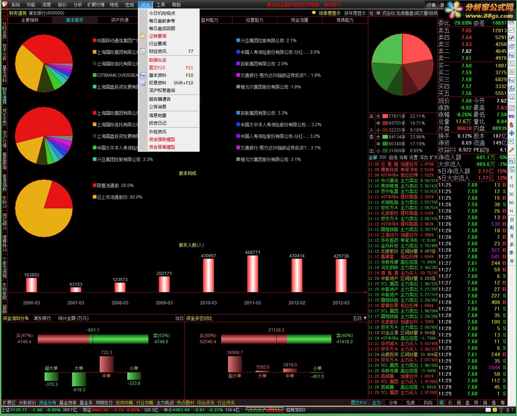Click the stacked windows icon in right toolbar
The image size is (517, 416).
pos(512,47)
